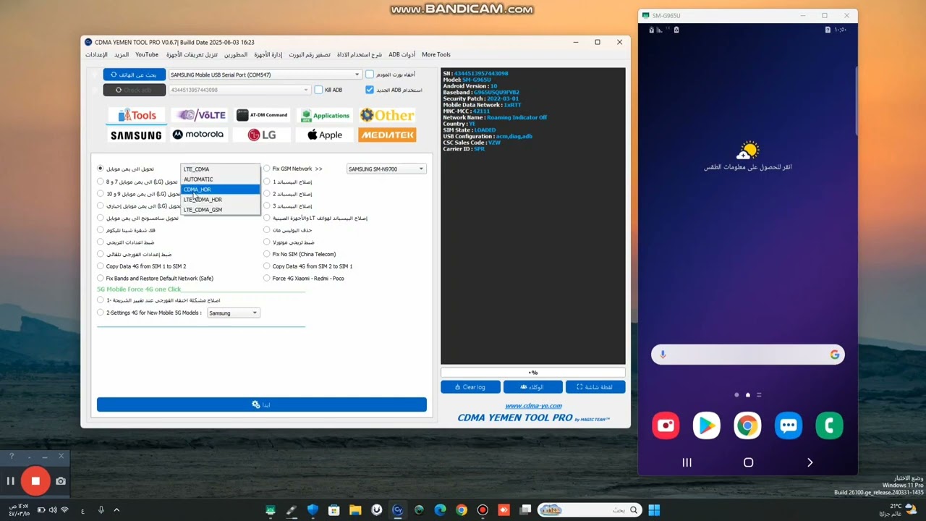Screen dimensions: 926x521
Task: Open Google Chrome from taskbar
Action: point(462,510)
